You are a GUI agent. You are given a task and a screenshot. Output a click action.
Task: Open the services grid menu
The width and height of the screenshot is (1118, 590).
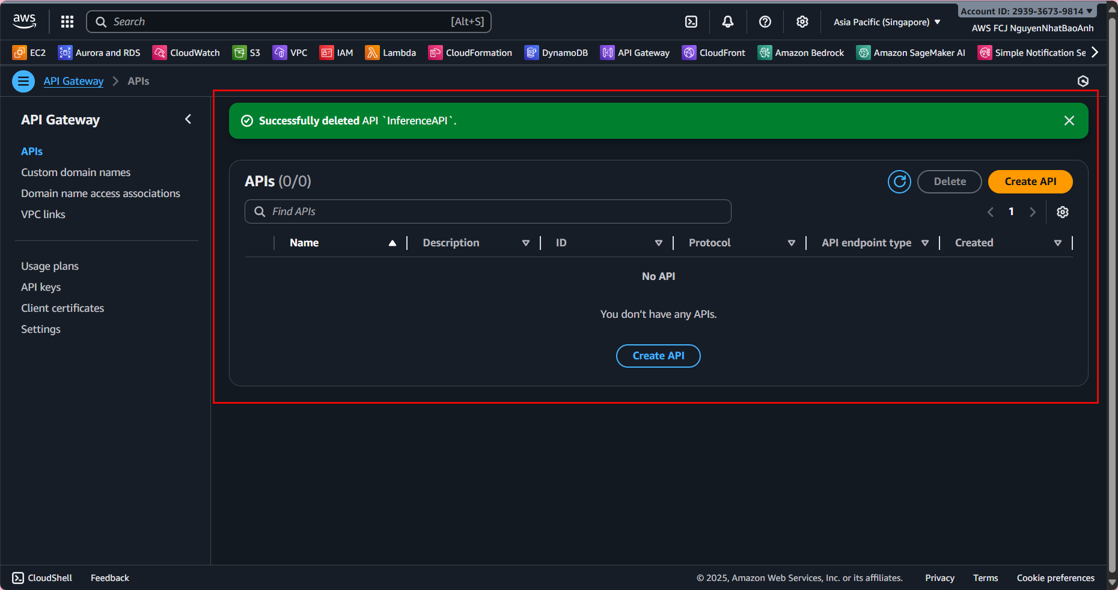(67, 22)
